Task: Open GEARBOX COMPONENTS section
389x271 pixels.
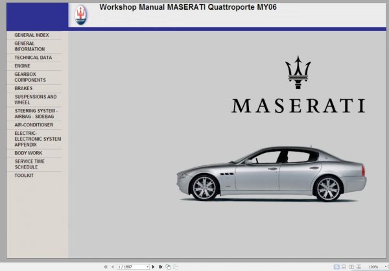Action: [30, 77]
